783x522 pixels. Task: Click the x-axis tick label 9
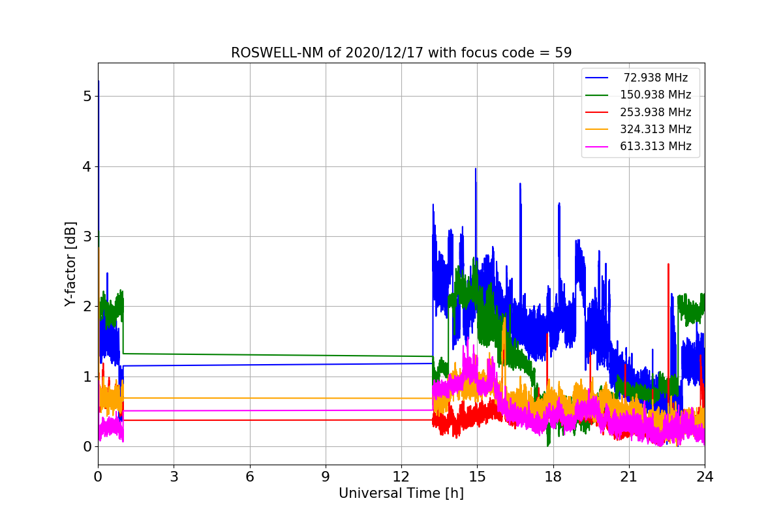[326, 477]
